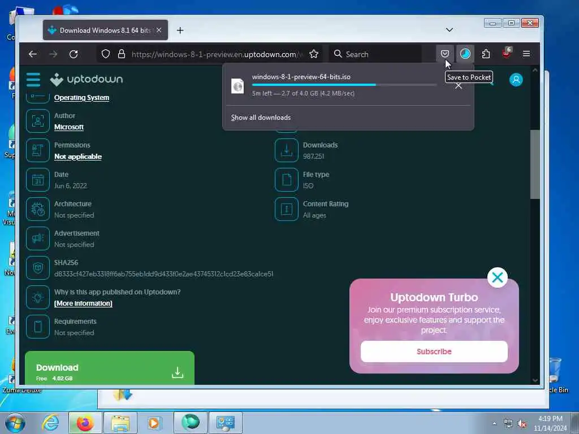This screenshot has height=434, width=579.
Task: Open Windows Explorer from the taskbar
Action: pyautogui.click(x=120, y=423)
